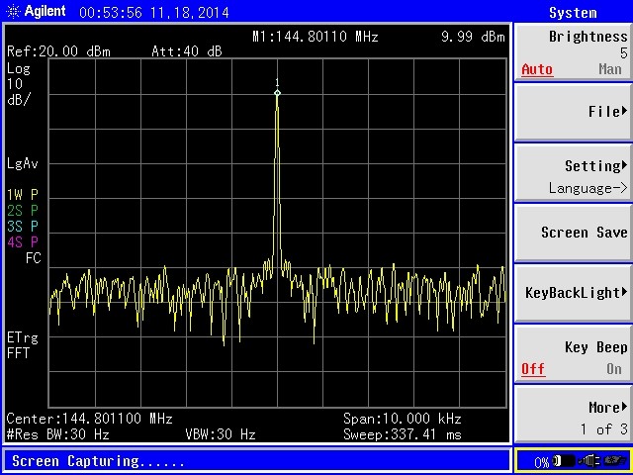633x475 pixels.
Task: Select the 1W P yellow trace indicator
Action: click(x=23, y=194)
